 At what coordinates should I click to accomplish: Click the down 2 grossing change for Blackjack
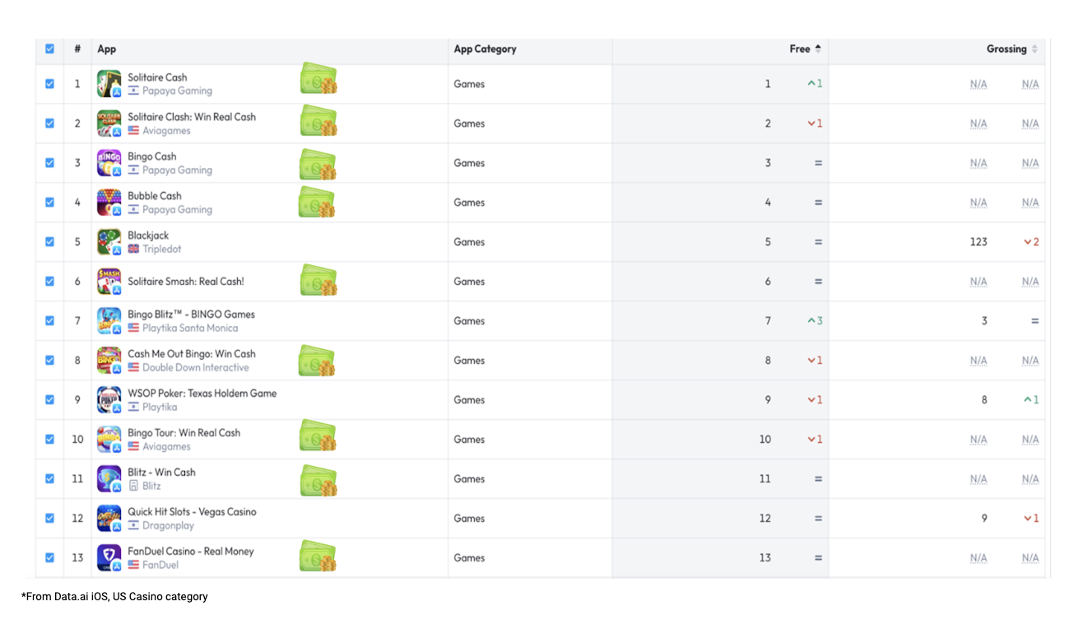pyautogui.click(x=1031, y=242)
